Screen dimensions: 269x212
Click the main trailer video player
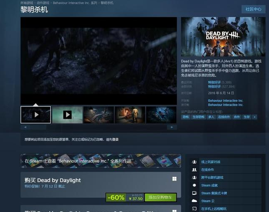pos(98,61)
